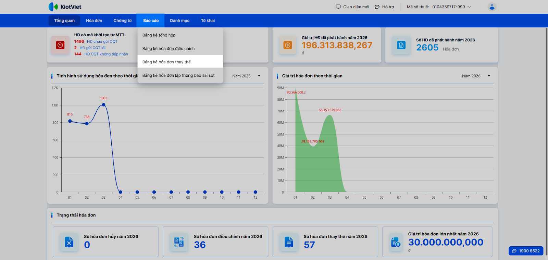Click the largest invoice value icon
Viewport: 548px width, 260px height.
tap(396, 242)
